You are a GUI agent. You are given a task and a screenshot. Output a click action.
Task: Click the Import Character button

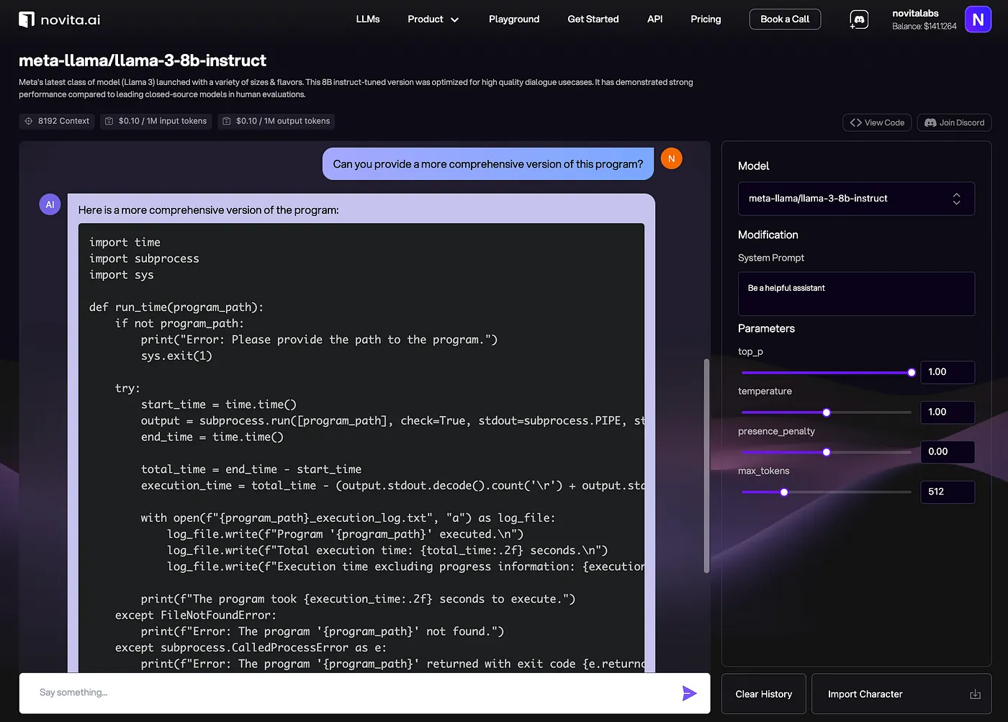901,694
